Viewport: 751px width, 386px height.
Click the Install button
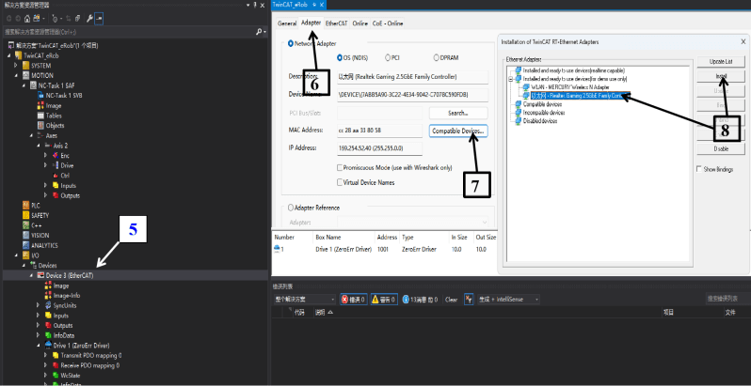pyautogui.click(x=721, y=76)
